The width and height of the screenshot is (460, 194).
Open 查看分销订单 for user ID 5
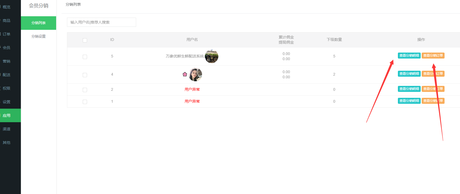433,56
